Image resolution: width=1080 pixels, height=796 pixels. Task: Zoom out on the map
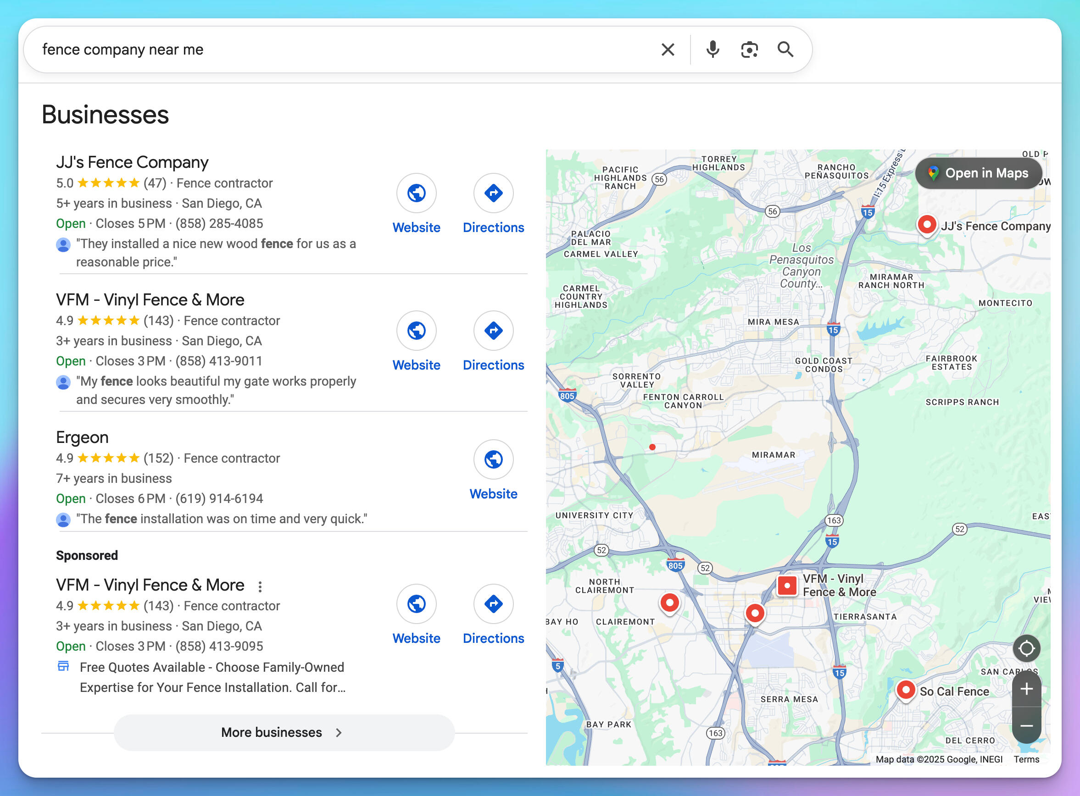[1026, 726]
